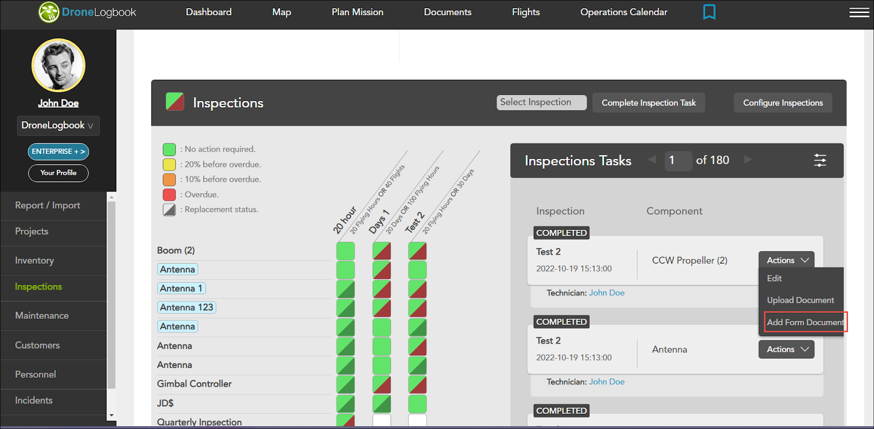Open the Operations Calendar nav item
874x429 pixels.
(624, 12)
